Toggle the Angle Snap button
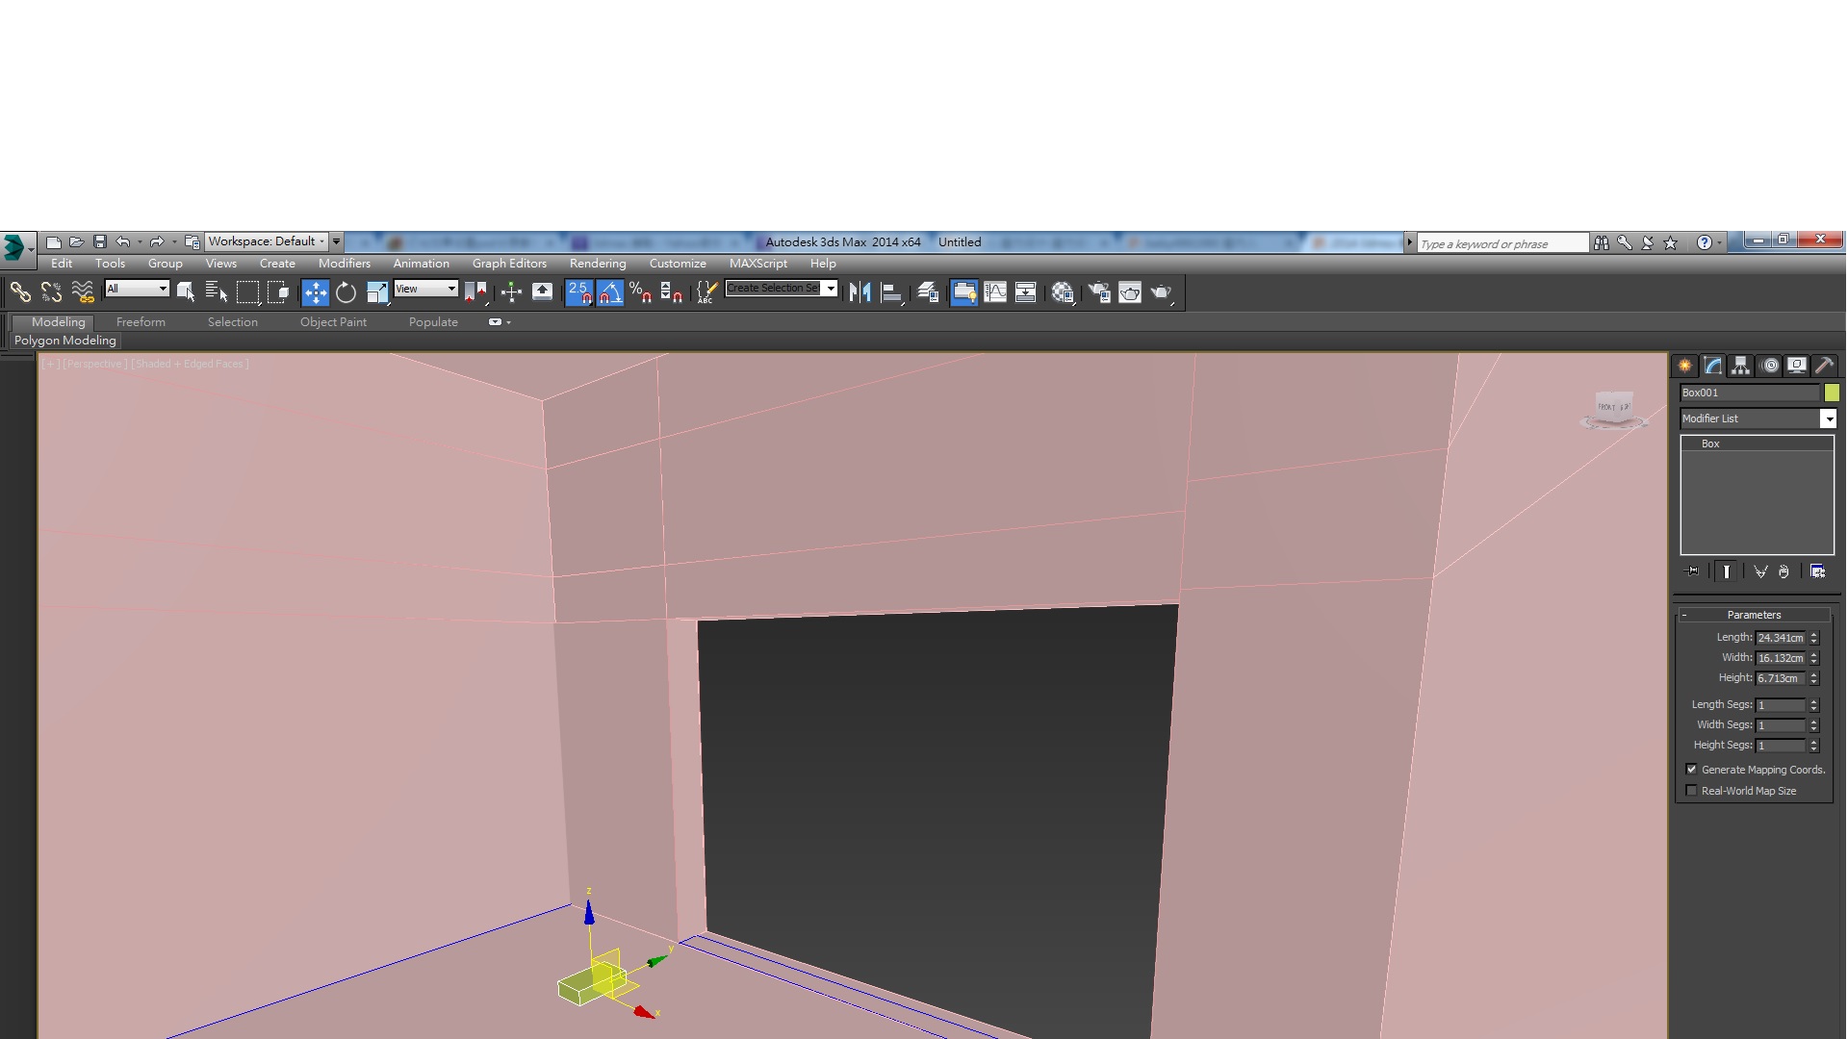This screenshot has width=1848, height=1039. [609, 292]
